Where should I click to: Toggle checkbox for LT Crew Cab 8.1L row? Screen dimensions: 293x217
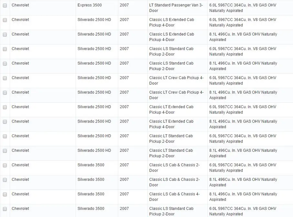pyautogui.click(x=5, y=93)
